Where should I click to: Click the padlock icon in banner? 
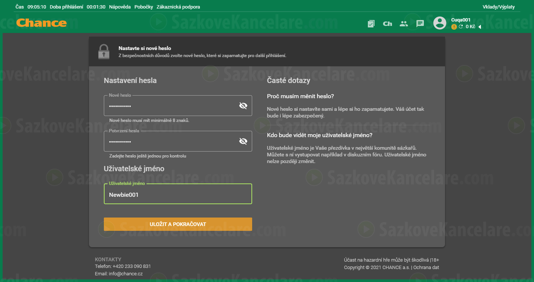coord(104,52)
